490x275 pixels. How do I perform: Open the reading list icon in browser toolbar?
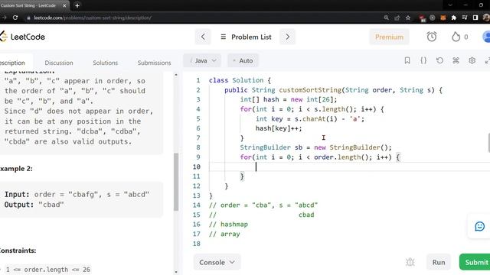pyautogui.click(x=465, y=18)
